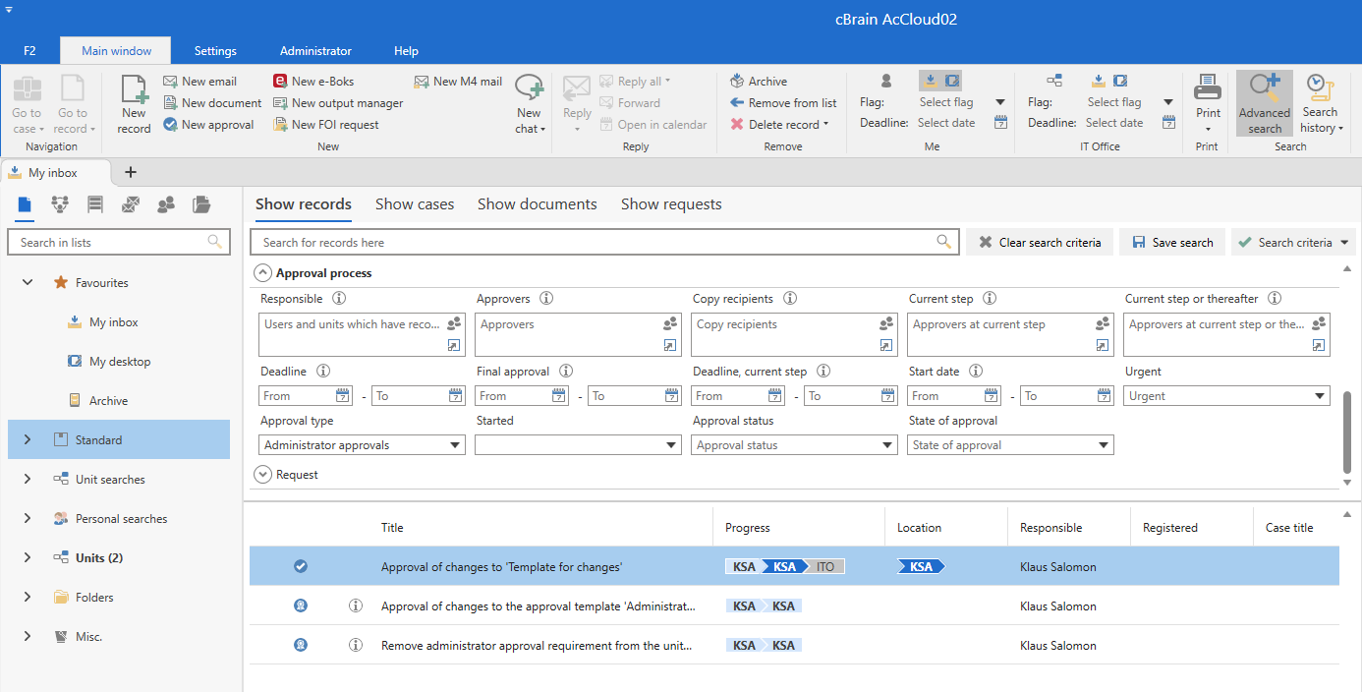Expand the Request section
Screen dimensions: 1362x692
(262, 475)
